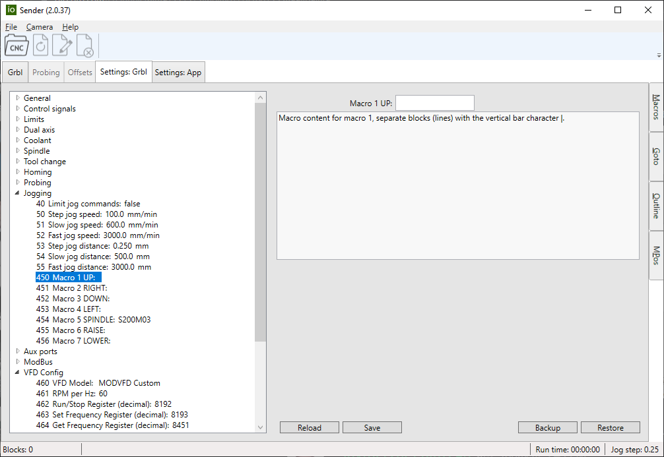Expand the Homing settings group
664x457 pixels.
click(x=18, y=172)
